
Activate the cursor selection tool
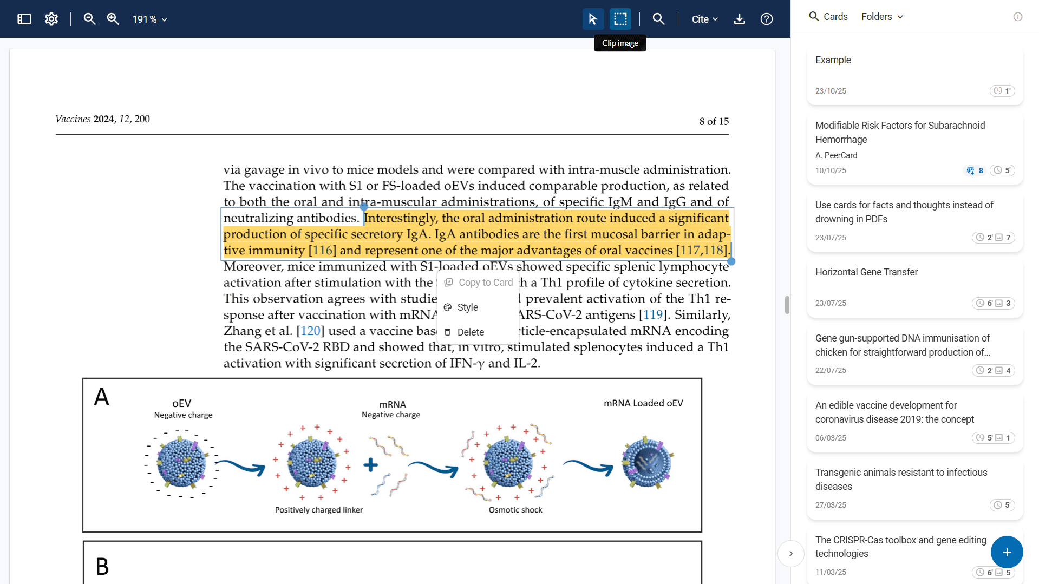point(593,19)
